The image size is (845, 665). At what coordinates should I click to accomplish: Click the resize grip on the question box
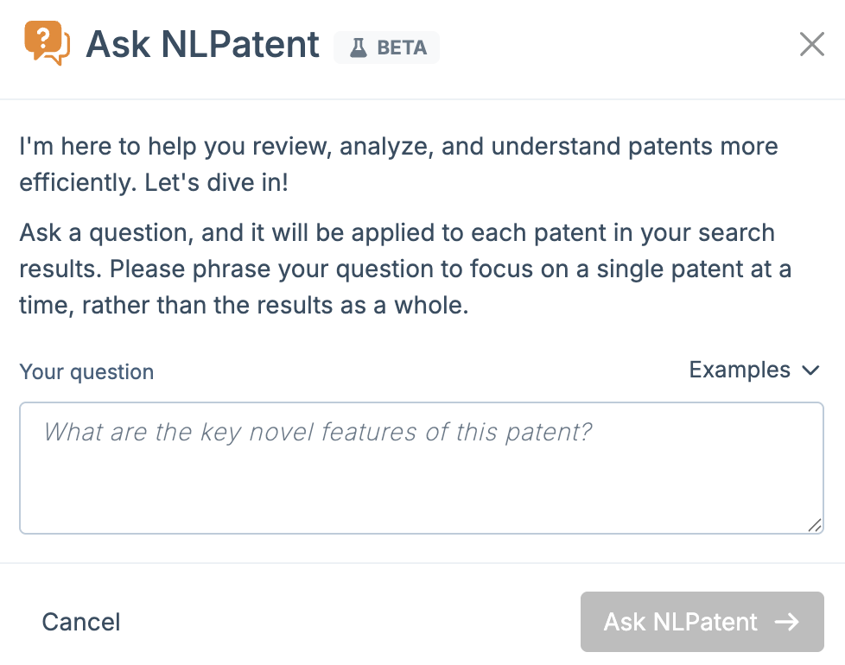tap(815, 525)
